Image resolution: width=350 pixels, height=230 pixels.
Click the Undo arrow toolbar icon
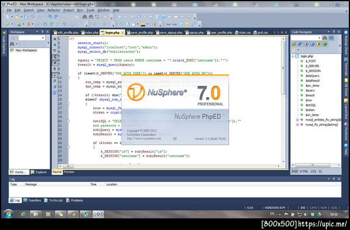click(50, 17)
